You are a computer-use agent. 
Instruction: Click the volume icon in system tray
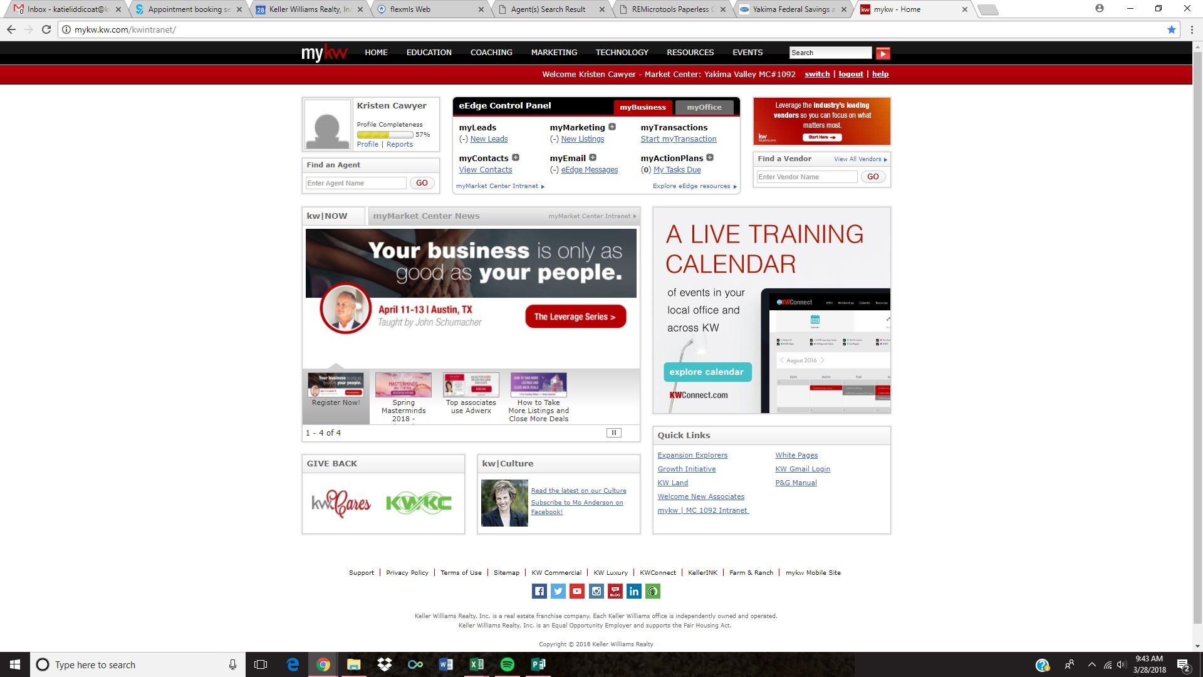[1122, 664]
